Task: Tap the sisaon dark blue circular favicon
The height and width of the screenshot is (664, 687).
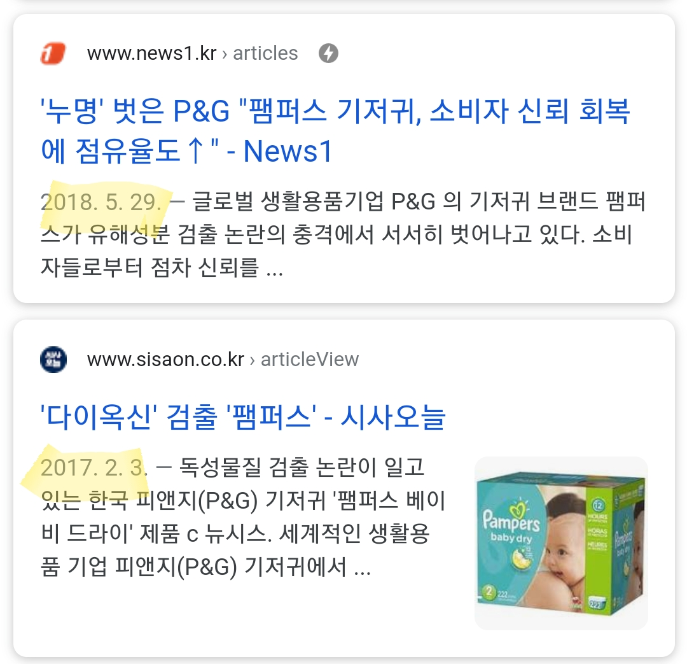Action: (x=53, y=360)
